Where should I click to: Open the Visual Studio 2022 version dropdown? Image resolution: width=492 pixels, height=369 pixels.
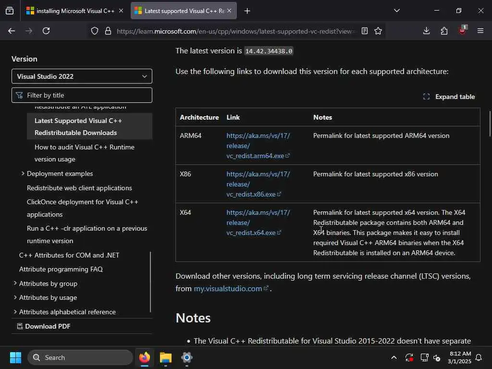click(x=82, y=76)
